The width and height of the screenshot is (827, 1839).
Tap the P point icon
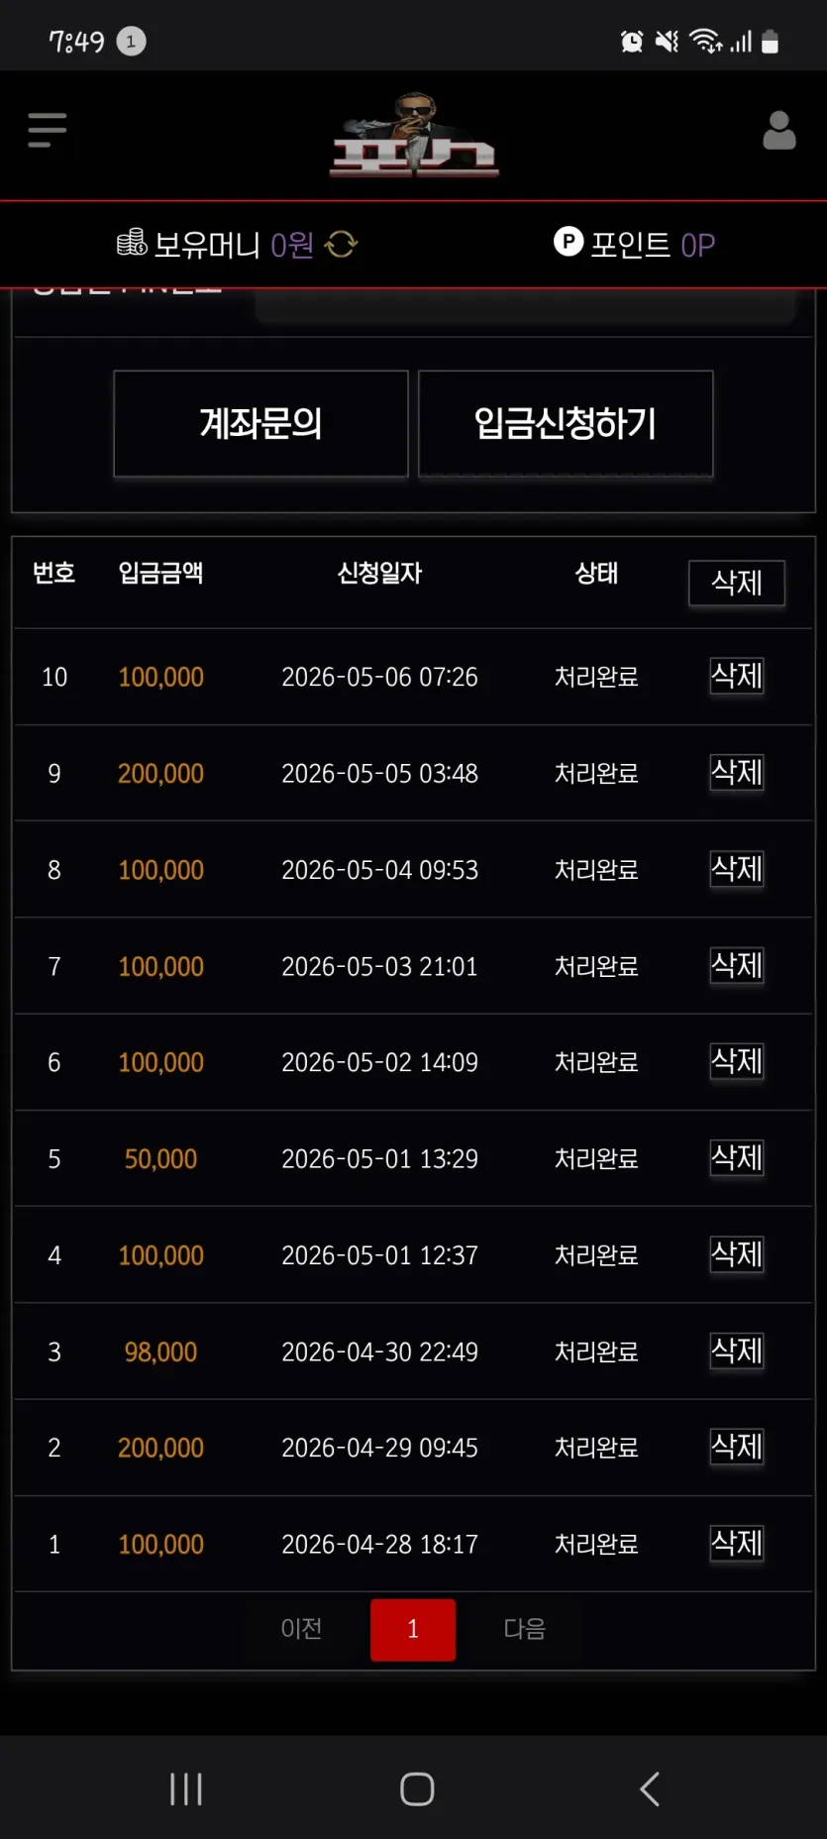point(569,241)
